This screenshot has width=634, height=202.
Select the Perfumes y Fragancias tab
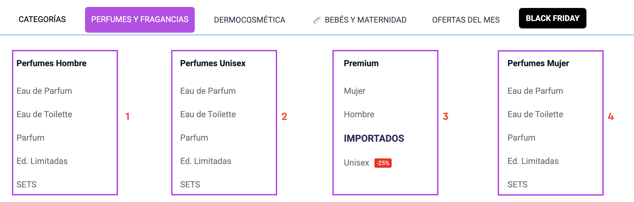[140, 20]
